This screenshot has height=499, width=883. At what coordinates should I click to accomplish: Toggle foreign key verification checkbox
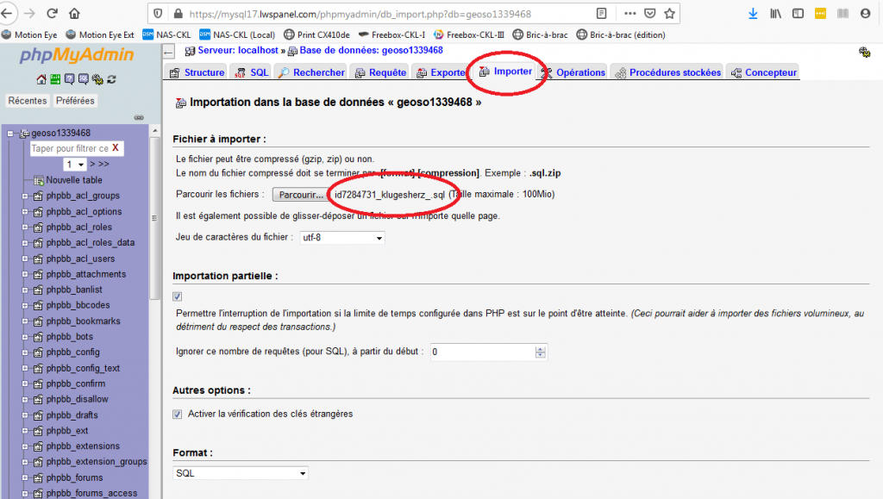[178, 414]
